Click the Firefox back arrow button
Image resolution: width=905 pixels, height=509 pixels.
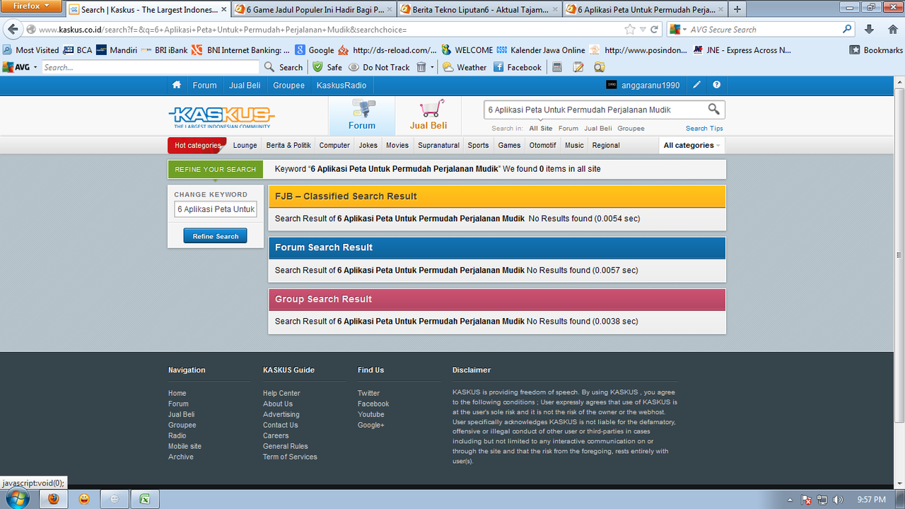pos(12,30)
